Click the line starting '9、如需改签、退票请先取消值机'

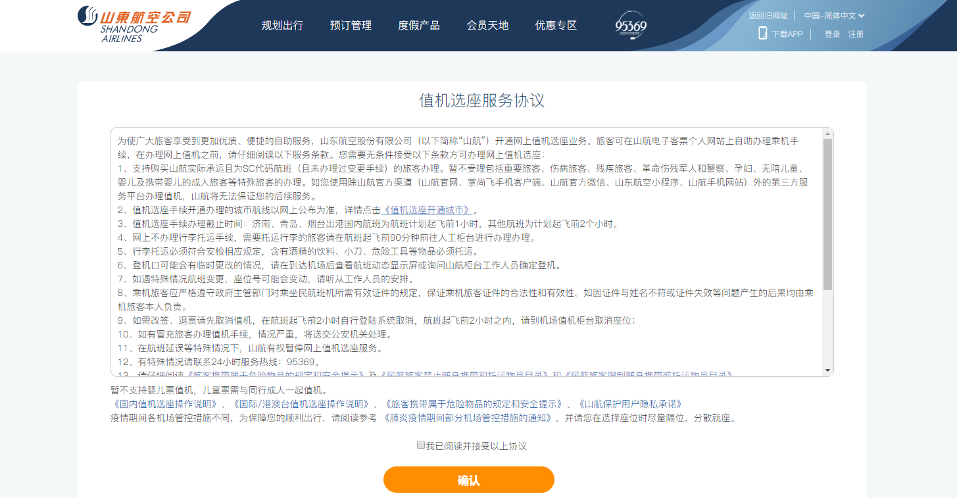tap(378, 320)
